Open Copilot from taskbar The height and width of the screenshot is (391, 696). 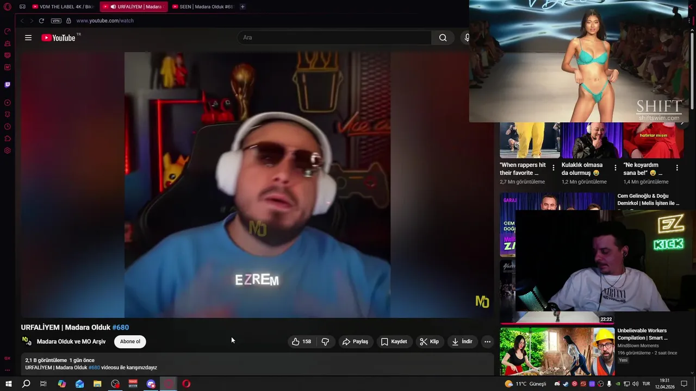62,384
